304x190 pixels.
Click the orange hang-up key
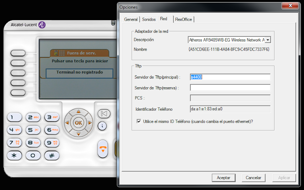point(103,149)
